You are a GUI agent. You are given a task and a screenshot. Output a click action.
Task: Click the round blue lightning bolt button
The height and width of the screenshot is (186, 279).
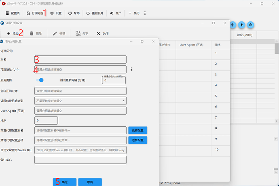pyautogui.click(x=241, y=25)
